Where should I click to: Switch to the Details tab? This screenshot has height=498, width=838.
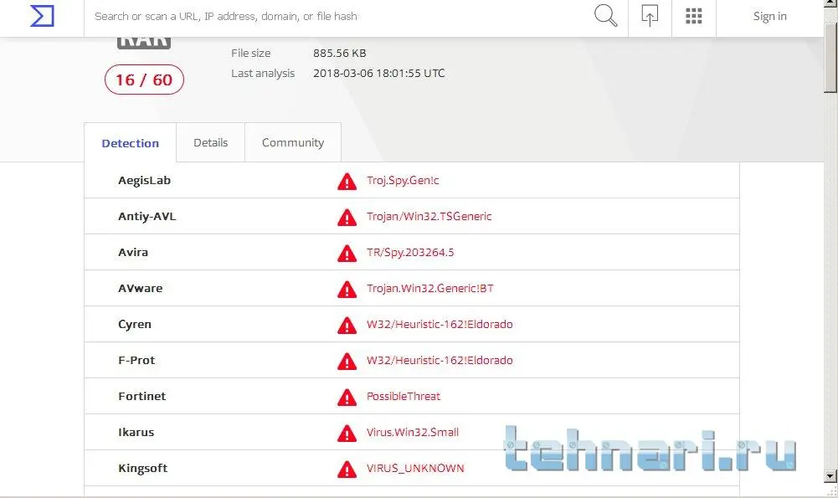[x=211, y=142]
